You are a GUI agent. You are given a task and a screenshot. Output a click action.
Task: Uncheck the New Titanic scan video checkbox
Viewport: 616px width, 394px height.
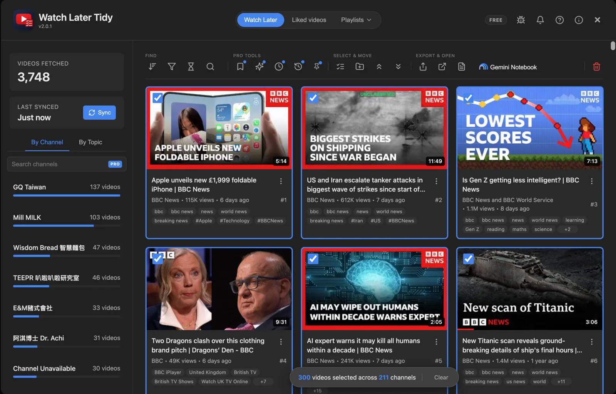tap(468, 259)
